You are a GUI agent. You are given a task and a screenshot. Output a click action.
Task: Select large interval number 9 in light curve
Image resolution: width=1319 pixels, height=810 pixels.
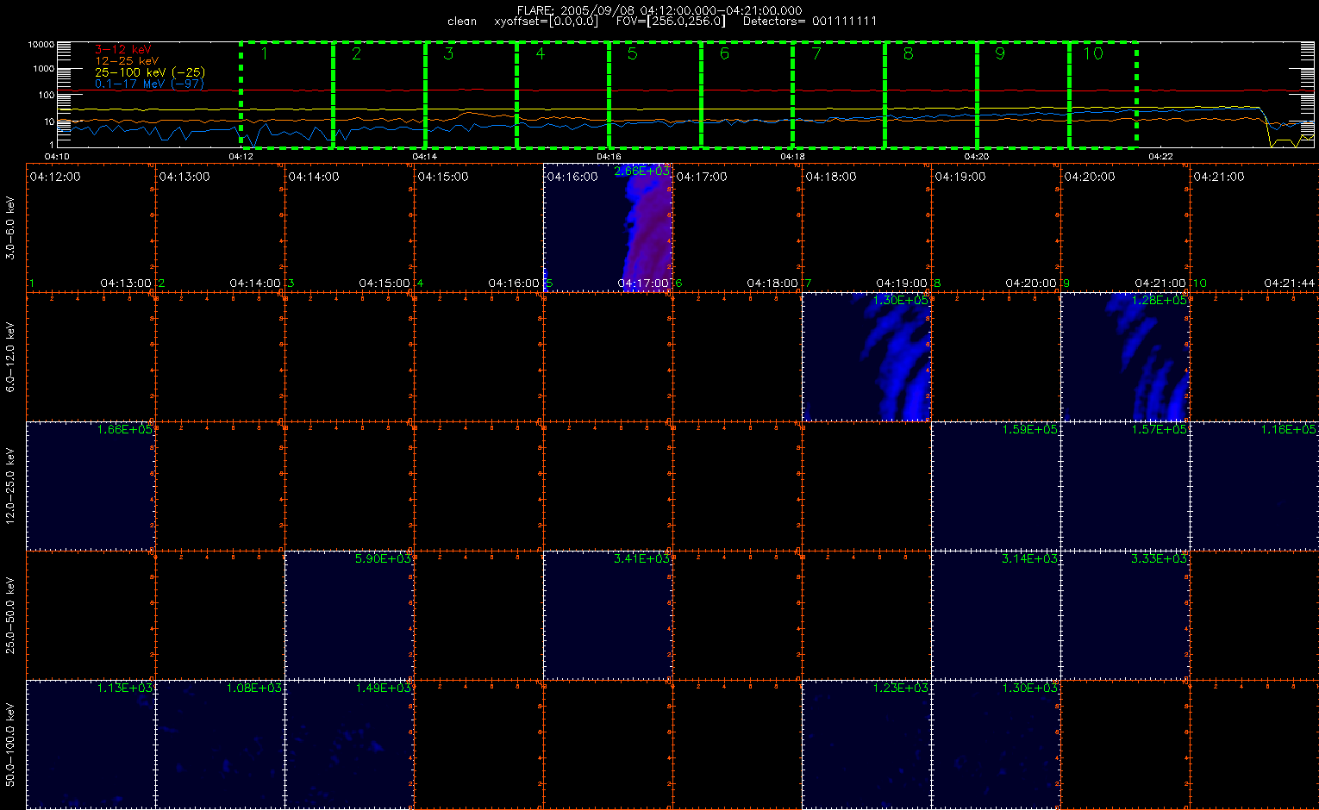tap(1000, 53)
